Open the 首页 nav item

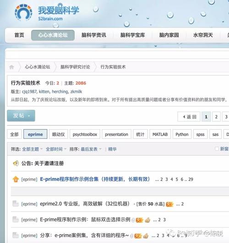pos(19,35)
